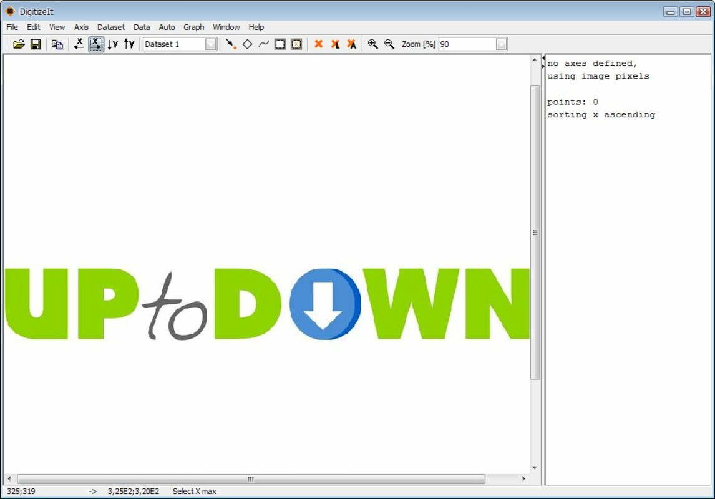Open the Zoom percentage dropdown arrow
Viewport: 715px width, 499px height.
pyautogui.click(x=501, y=44)
